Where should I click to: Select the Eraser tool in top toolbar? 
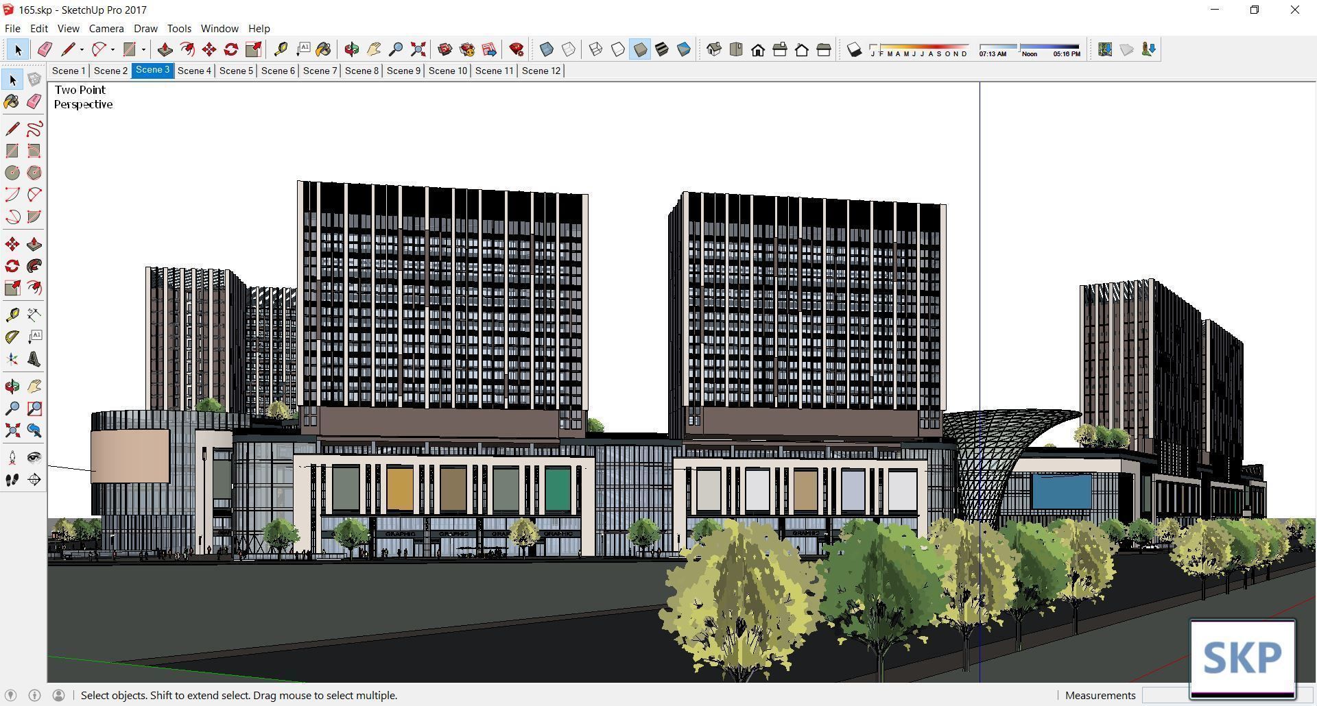click(45, 49)
